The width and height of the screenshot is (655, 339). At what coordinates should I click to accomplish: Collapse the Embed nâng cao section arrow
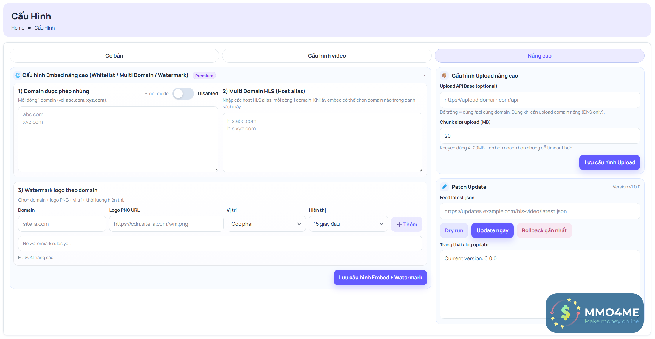tap(425, 75)
